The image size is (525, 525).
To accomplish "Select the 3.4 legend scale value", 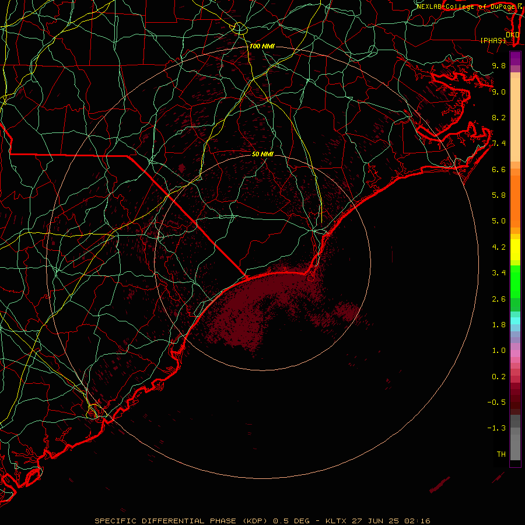I will coord(499,273).
